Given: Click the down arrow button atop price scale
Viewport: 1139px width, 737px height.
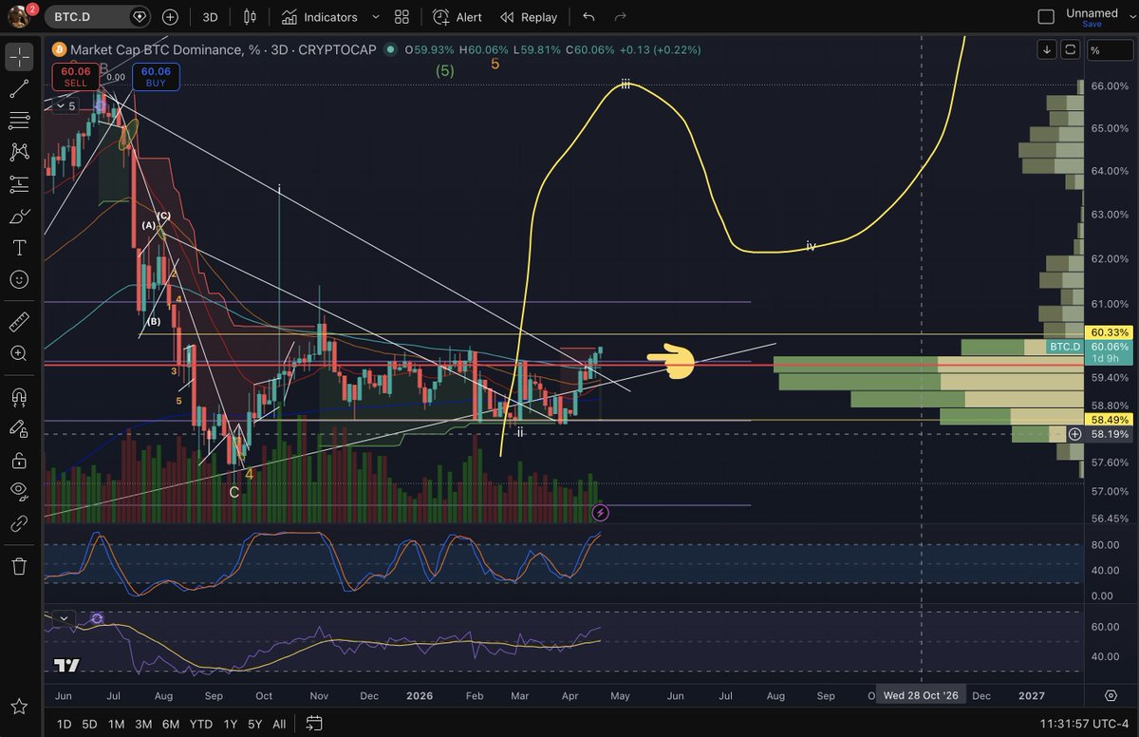Looking at the screenshot, I should (1047, 49).
